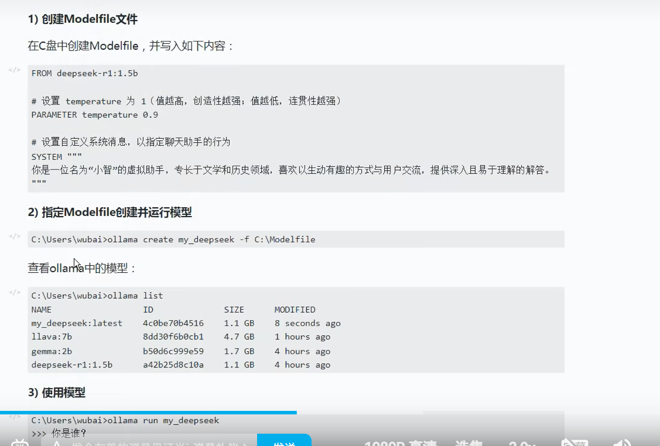Click the system prompt text mentioning '小智'
The image size is (660, 446).
pos(291,170)
